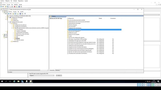Open the Máquina menu in the top bar
This screenshot has width=161, height=90.
point(7,1)
